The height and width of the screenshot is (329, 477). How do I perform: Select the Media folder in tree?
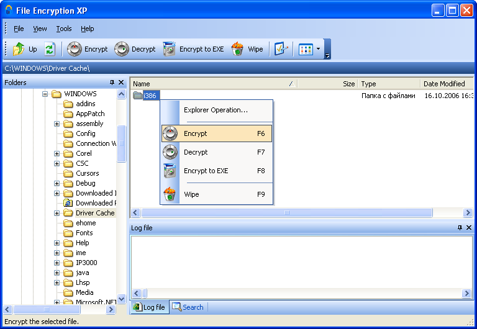coord(84,292)
